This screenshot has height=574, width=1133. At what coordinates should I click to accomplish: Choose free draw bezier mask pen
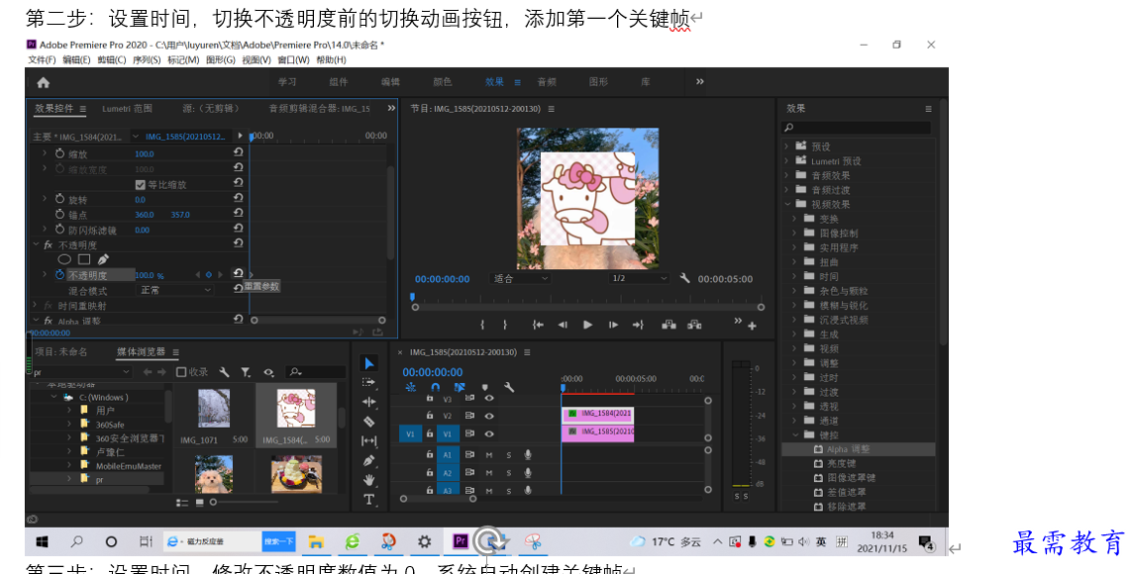[103, 259]
